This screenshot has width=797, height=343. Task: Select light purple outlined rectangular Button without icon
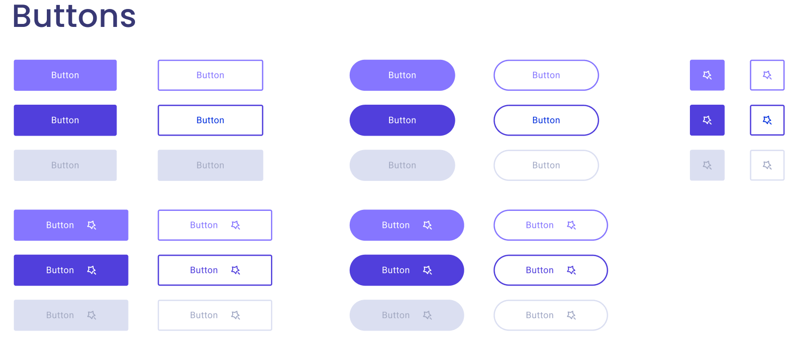[x=210, y=75]
